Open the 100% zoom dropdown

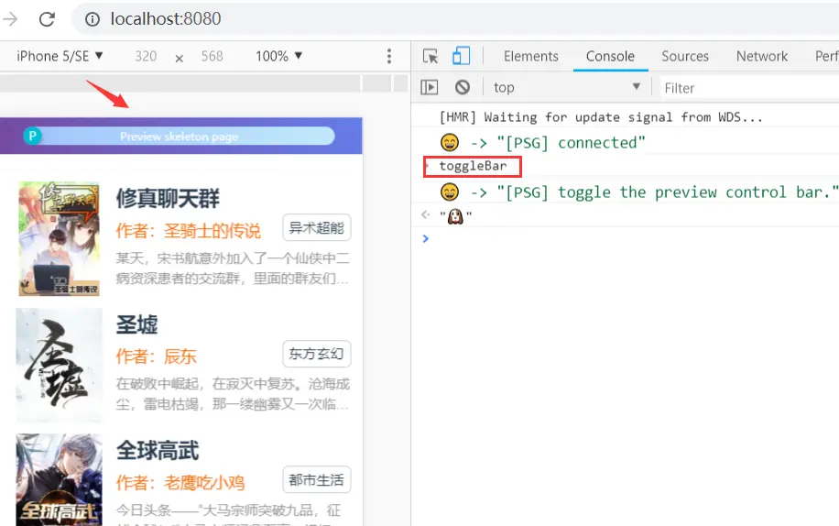pyautogui.click(x=278, y=56)
